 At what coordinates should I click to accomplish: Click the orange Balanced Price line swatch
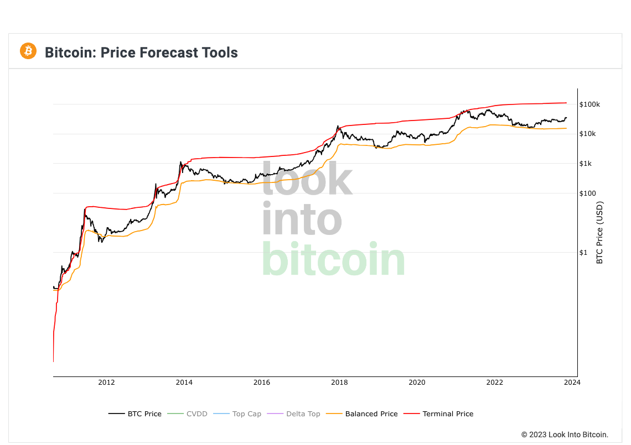pos(334,413)
